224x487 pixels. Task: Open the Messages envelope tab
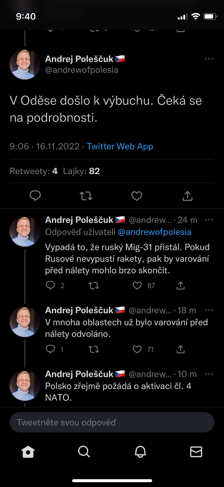point(196,452)
